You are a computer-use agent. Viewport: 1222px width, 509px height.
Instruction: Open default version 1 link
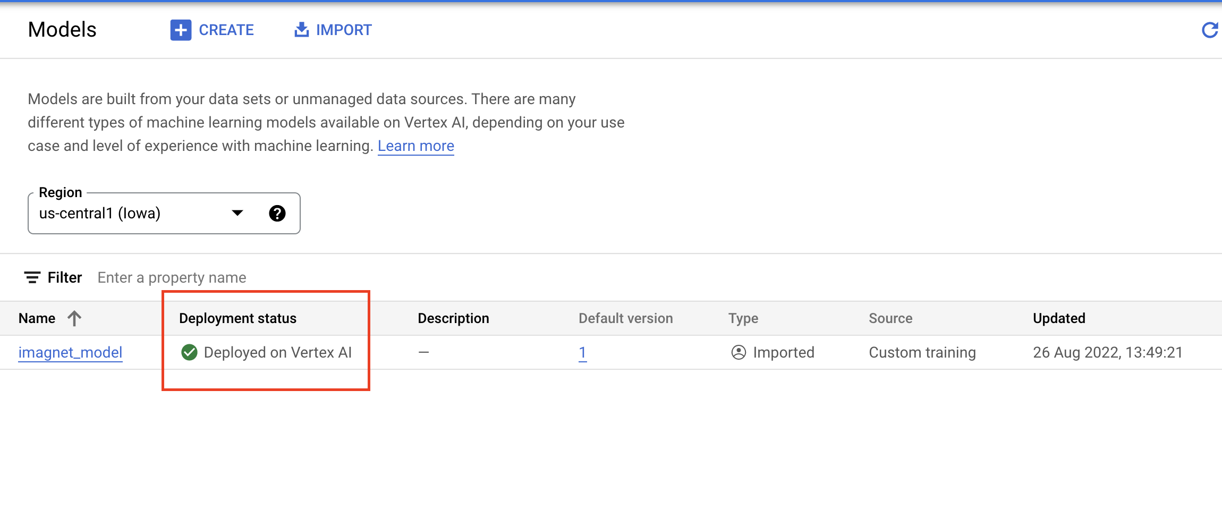pos(582,352)
